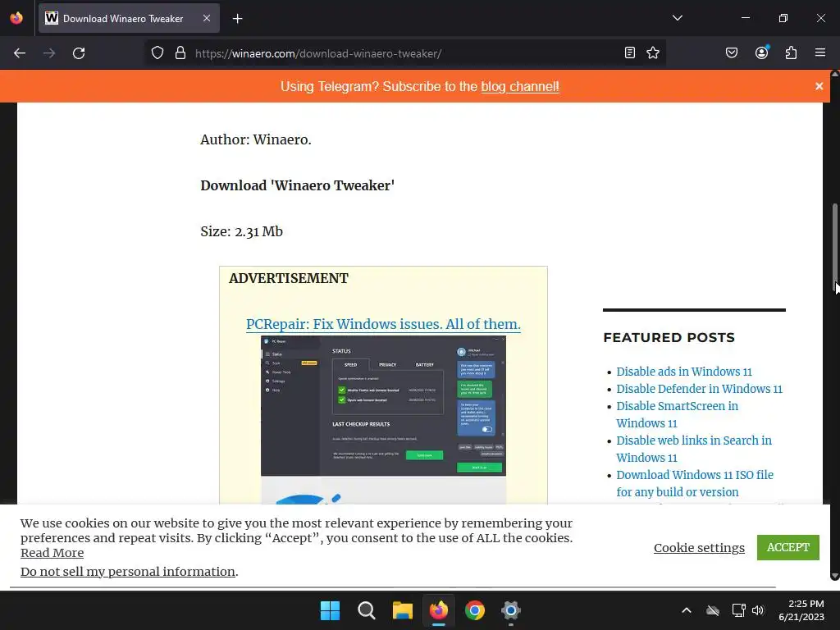Toggle reader view icon in address bar
The width and height of the screenshot is (840, 630).
630,52
